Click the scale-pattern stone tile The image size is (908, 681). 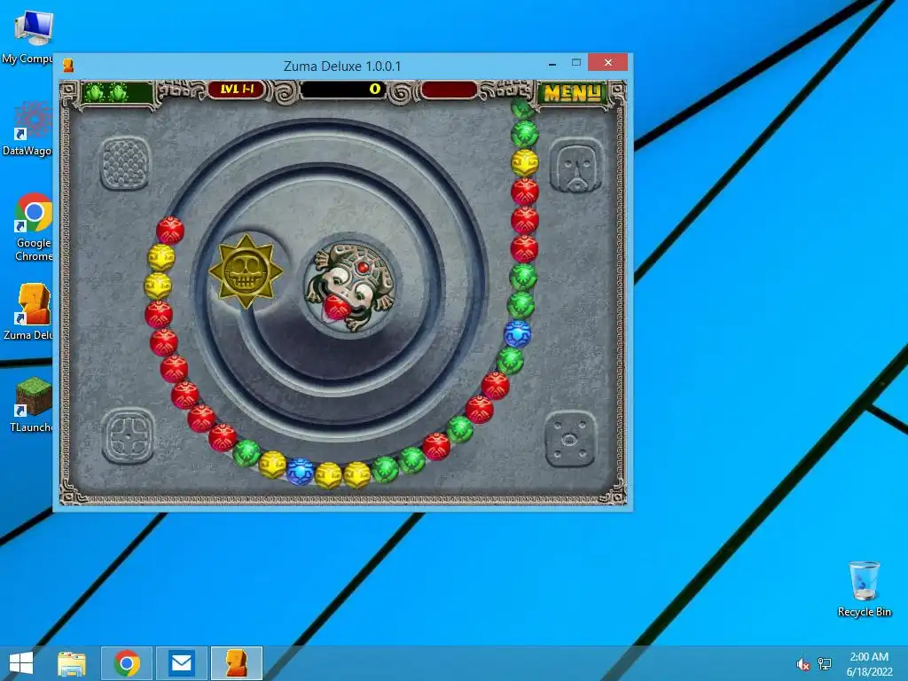click(126, 163)
